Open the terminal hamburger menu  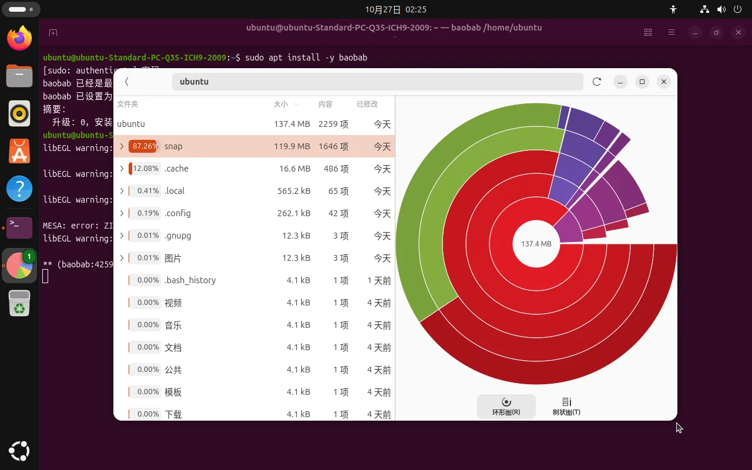click(x=671, y=33)
